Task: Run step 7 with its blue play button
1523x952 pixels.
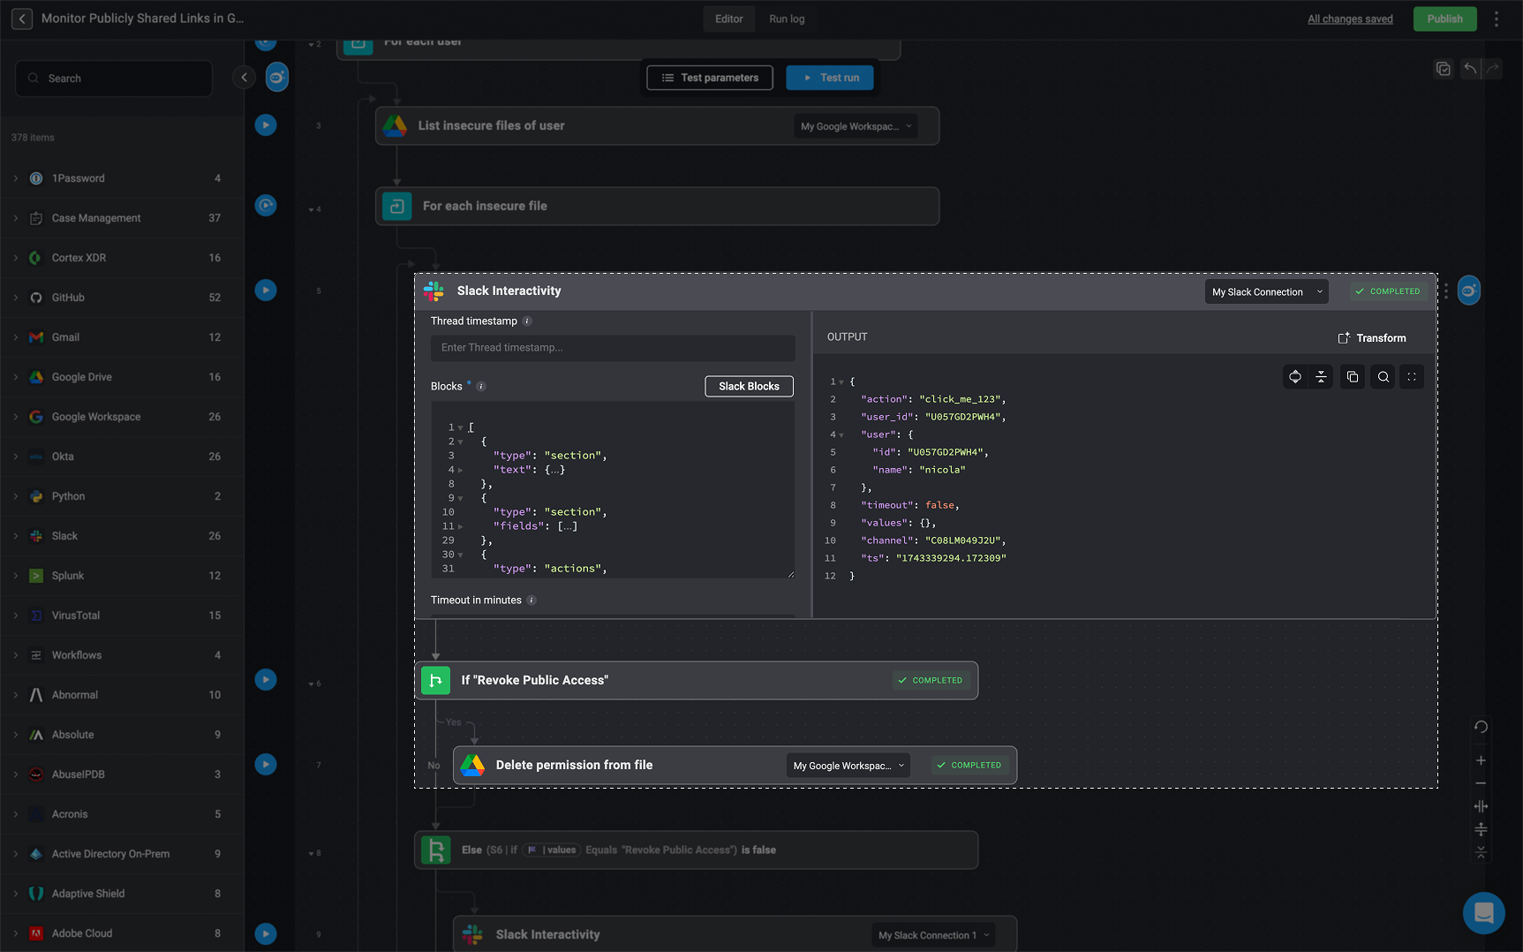Action: click(x=266, y=764)
